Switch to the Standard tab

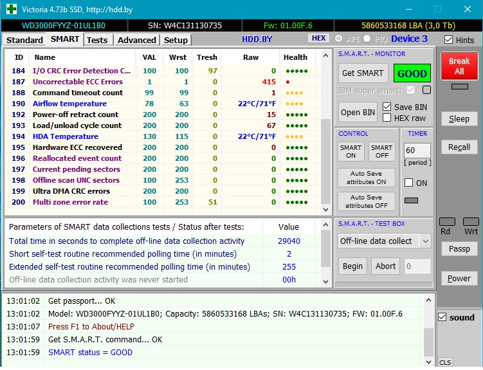tap(24, 40)
